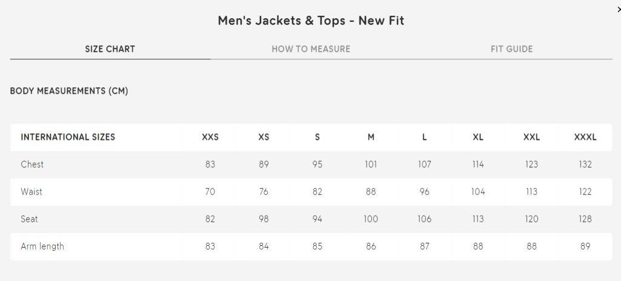Click the Waist row label
The height and width of the screenshot is (281, 621).
pos(32,191)
